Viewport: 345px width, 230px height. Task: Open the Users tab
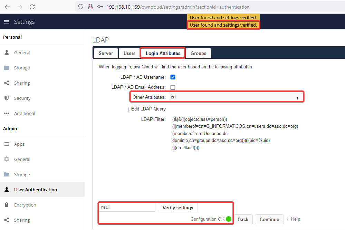[x=130, y=53]
